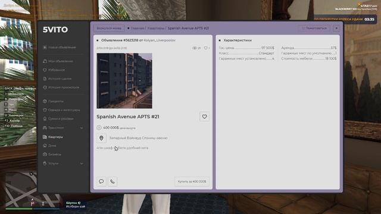Image resolution: width=381 pixels, height=214 pixels.
Task: Click the listing title Spanish Avenue APTS #21
Action: (x=128, y=117)
